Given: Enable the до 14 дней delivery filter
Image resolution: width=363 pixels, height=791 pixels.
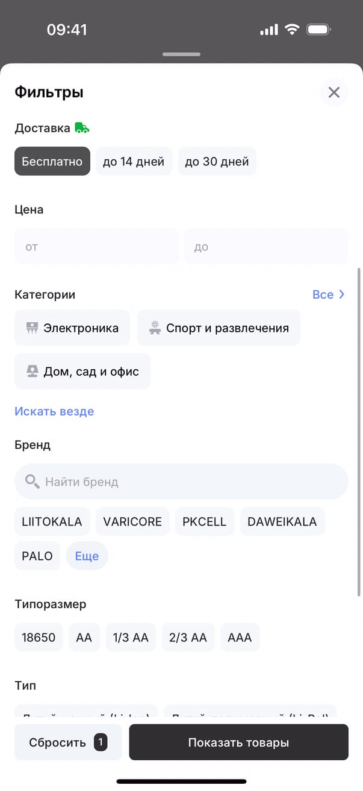Looking at the screenshot, I should tap(134, 162).
